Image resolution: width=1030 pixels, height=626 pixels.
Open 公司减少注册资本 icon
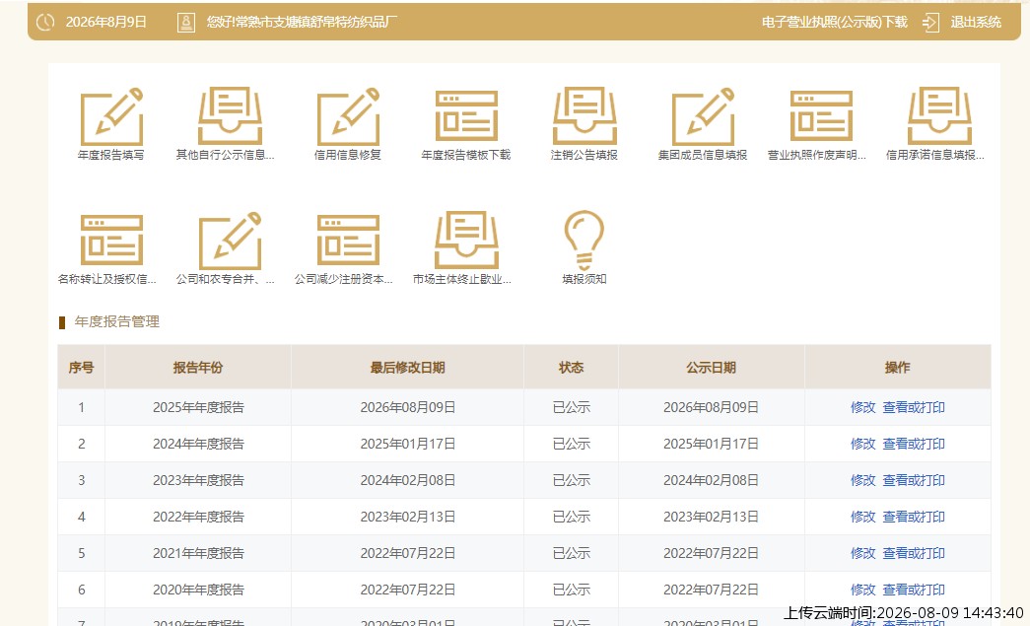(x=348, y=240)
